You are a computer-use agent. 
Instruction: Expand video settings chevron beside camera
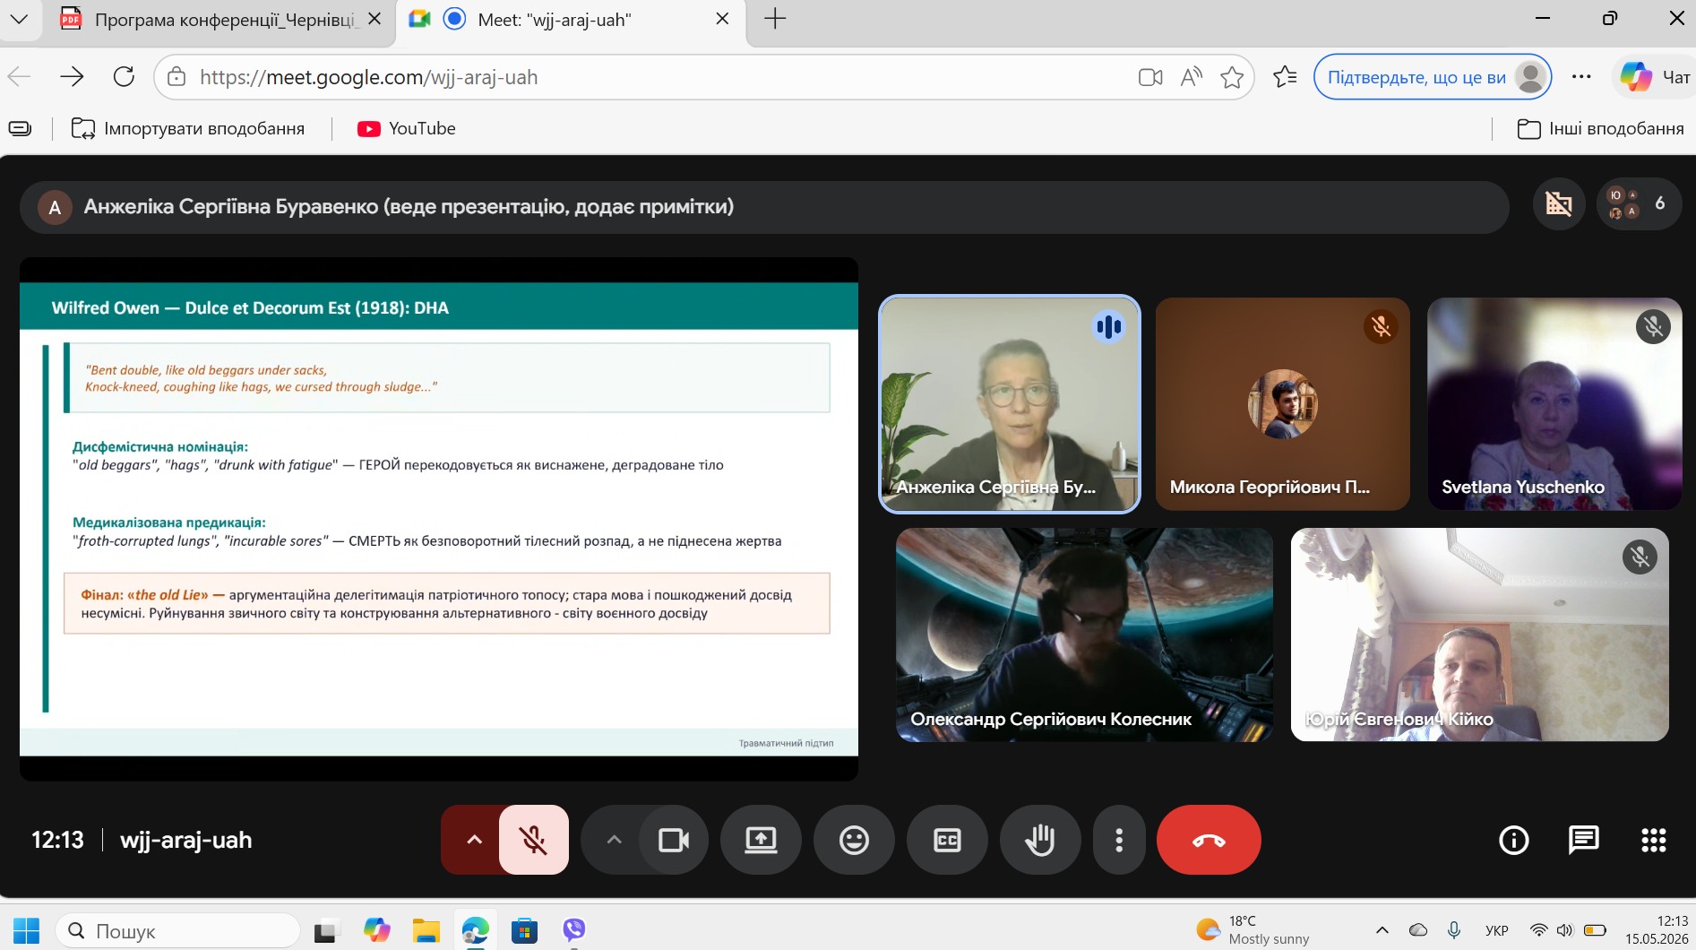pyautogui.click(x=614, y=840)
